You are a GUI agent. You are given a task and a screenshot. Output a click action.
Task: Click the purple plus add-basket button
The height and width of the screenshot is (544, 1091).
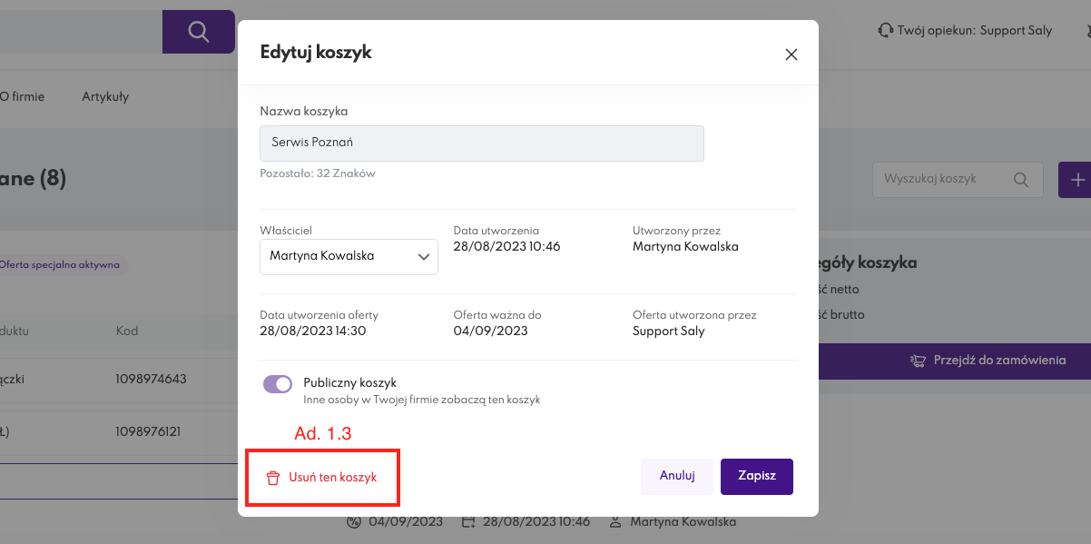(1076, 180)
